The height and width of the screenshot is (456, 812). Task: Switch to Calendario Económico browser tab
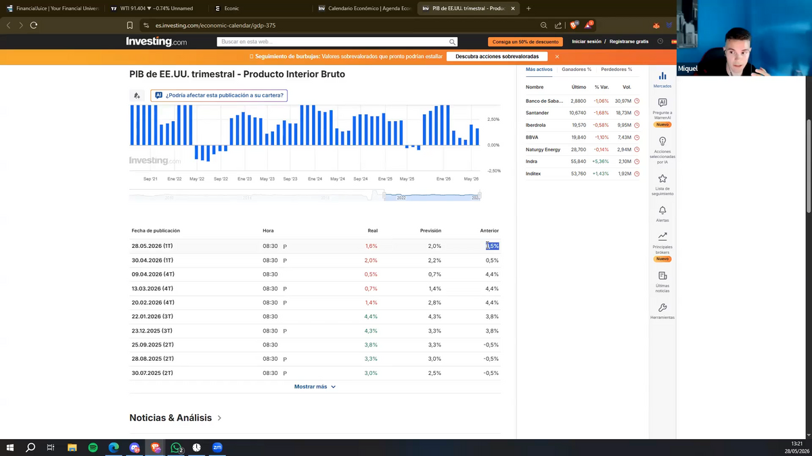coord(365,8)
